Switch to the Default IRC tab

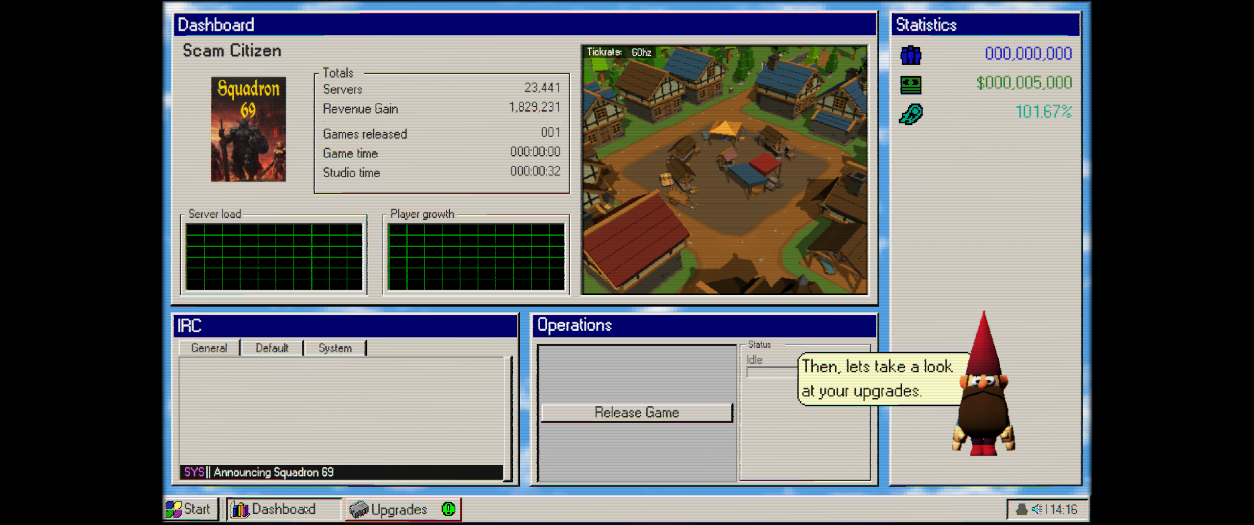tap(272, 348)
